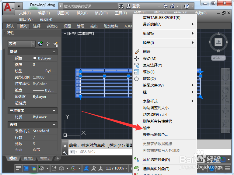Click the Quick Select icon
The width and height of the screenshot is (234, 175).
click(55, 44)
